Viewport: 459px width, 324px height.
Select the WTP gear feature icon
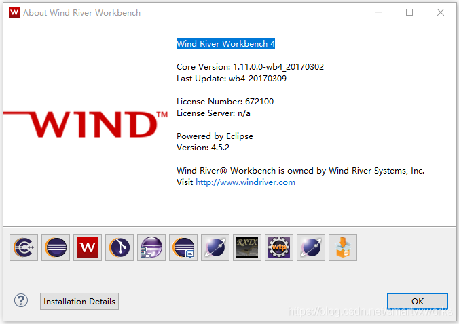pos(279,247)
